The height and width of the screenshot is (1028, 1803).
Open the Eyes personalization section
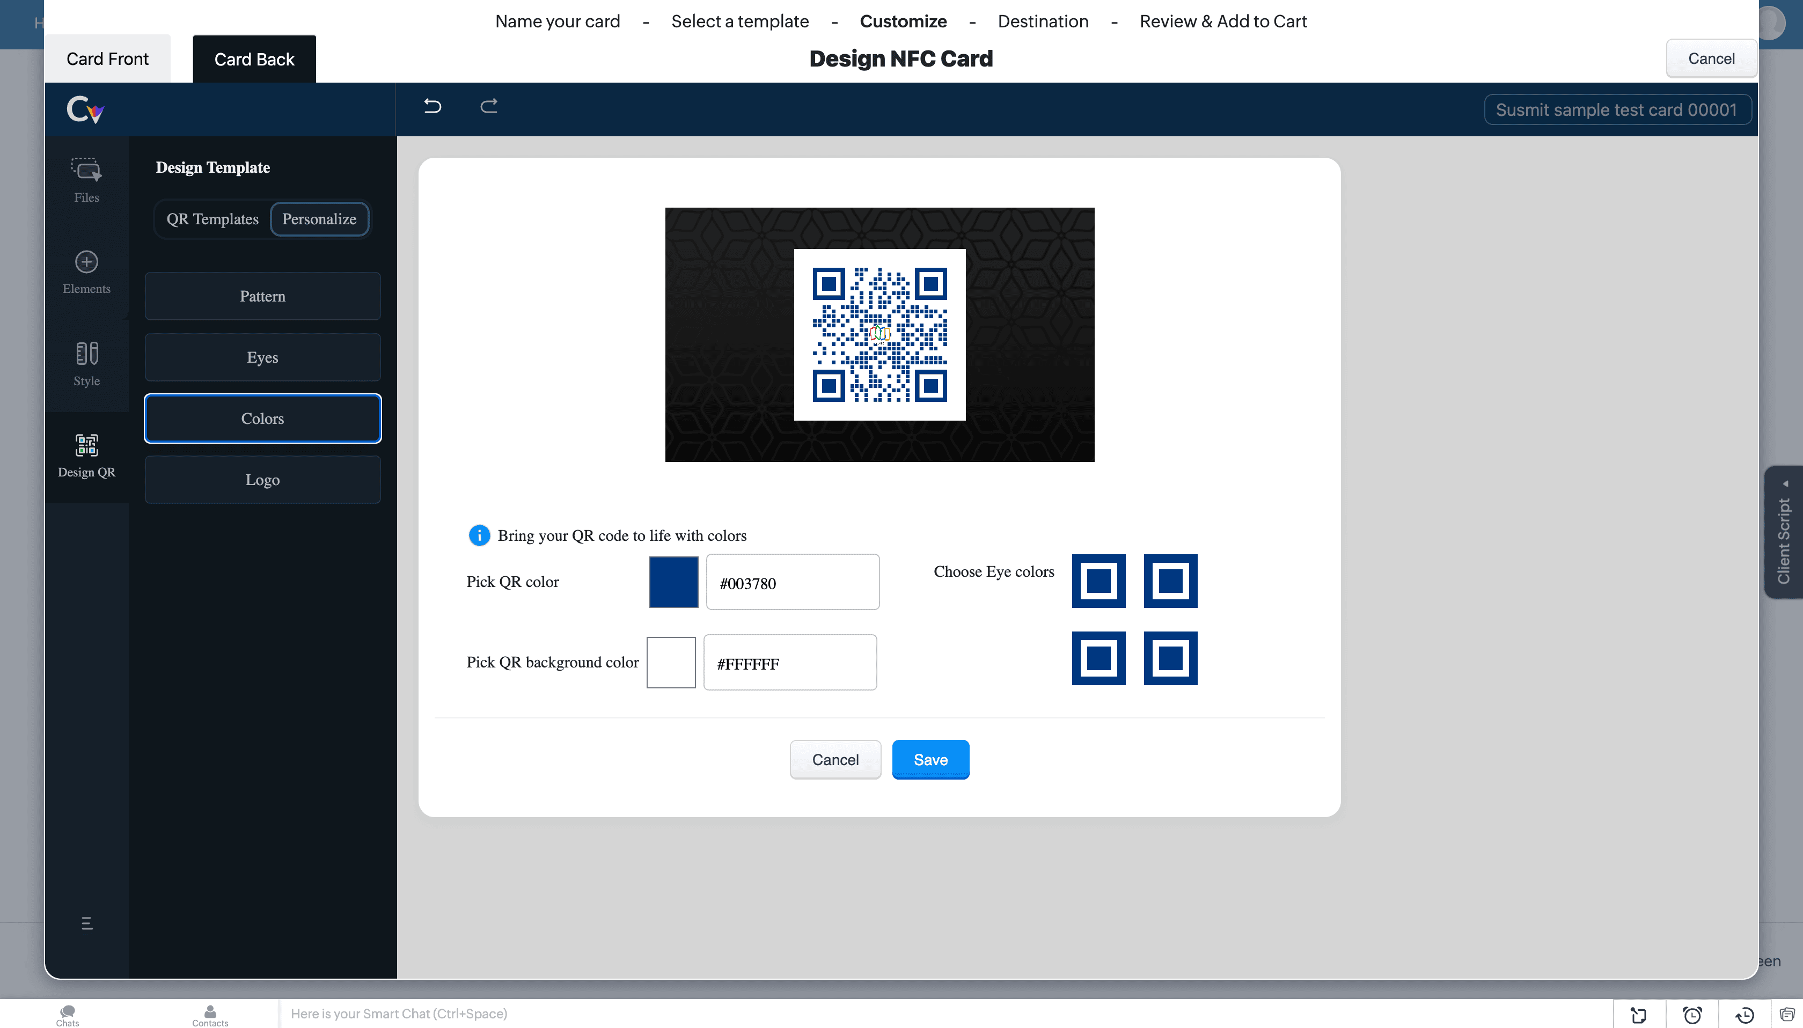point(262,357)
